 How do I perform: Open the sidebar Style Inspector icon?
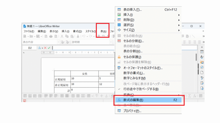(x=202, y=78)
